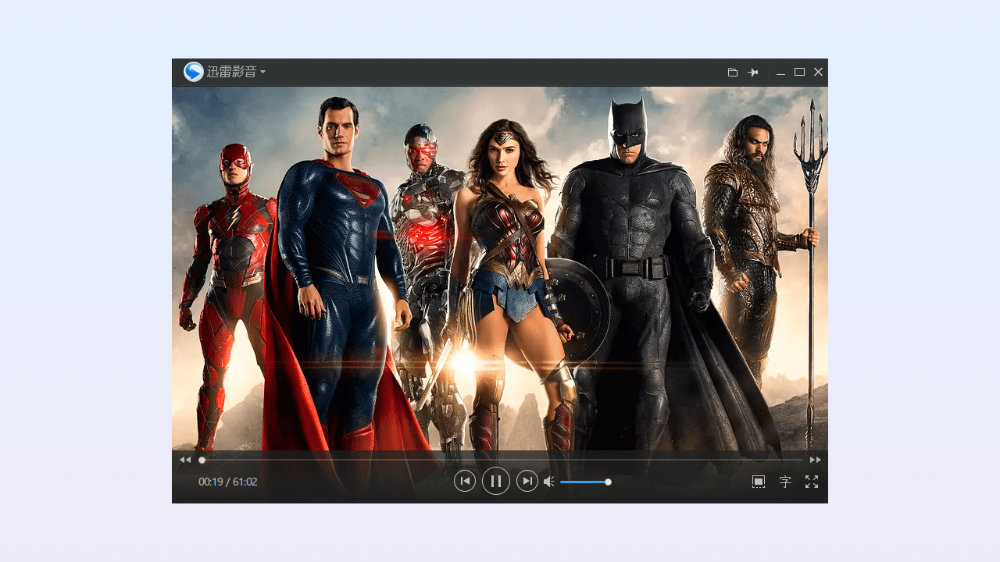This screenshot has width=1000, height=562.
Task: Expand the 迅雷影音 main menu arrow
Action: [263, 72]
